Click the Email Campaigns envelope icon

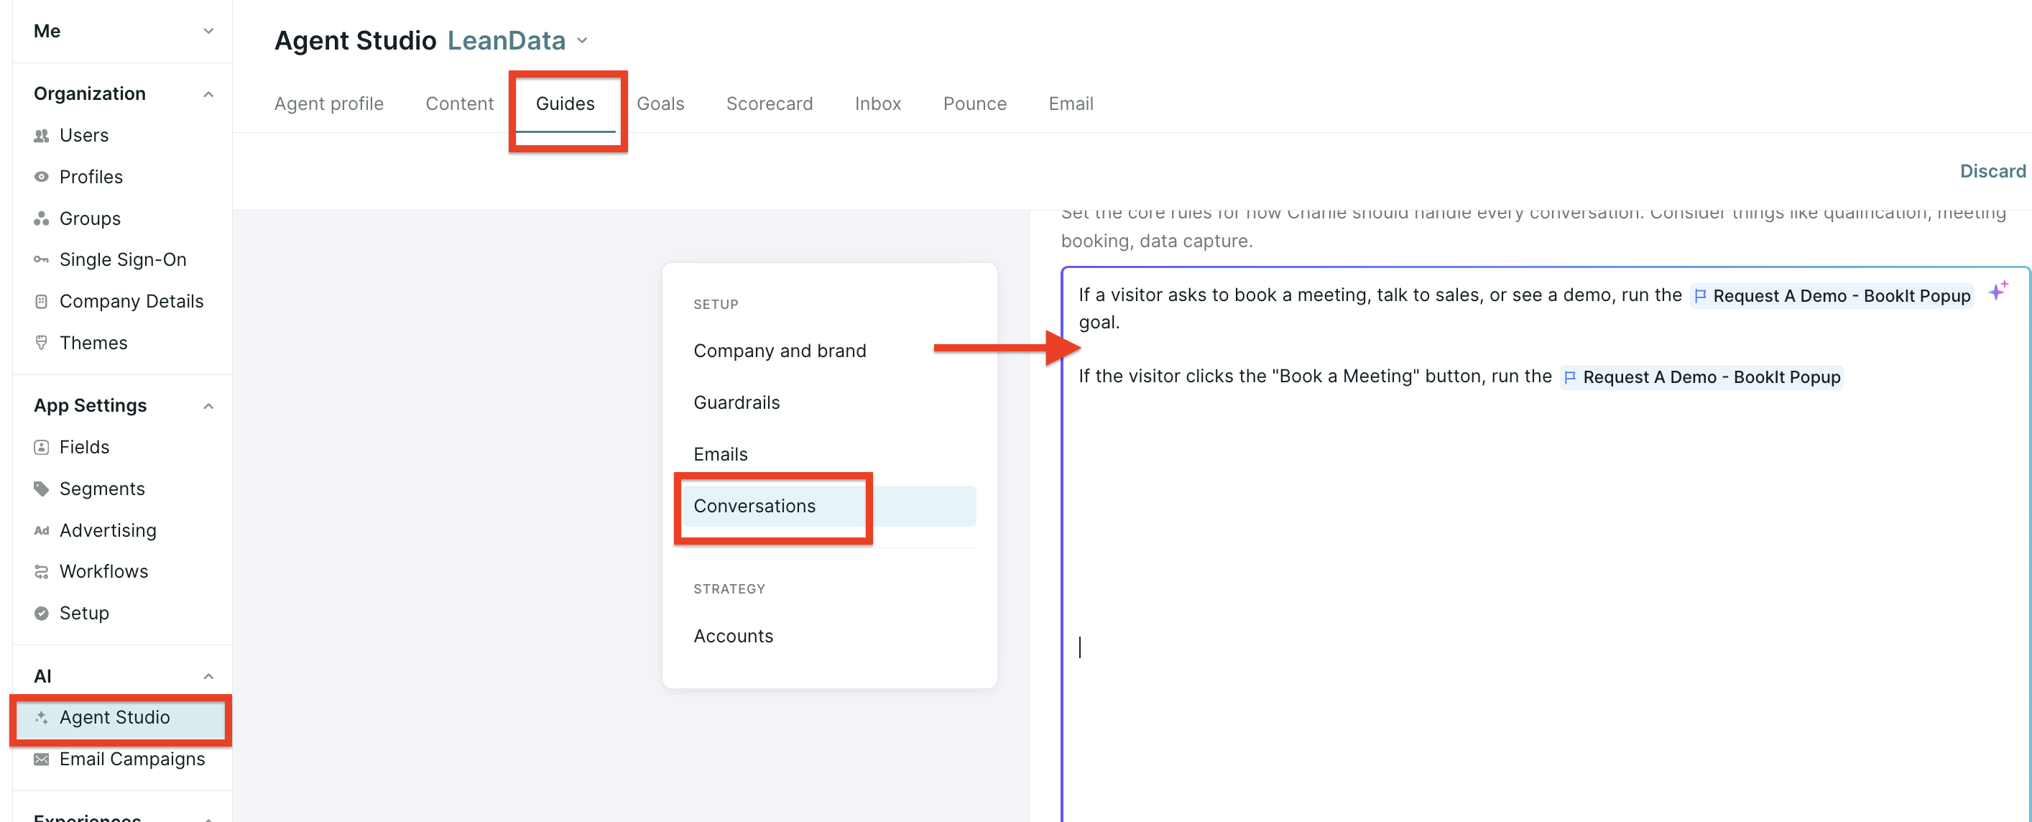click(x=41, y=759)
